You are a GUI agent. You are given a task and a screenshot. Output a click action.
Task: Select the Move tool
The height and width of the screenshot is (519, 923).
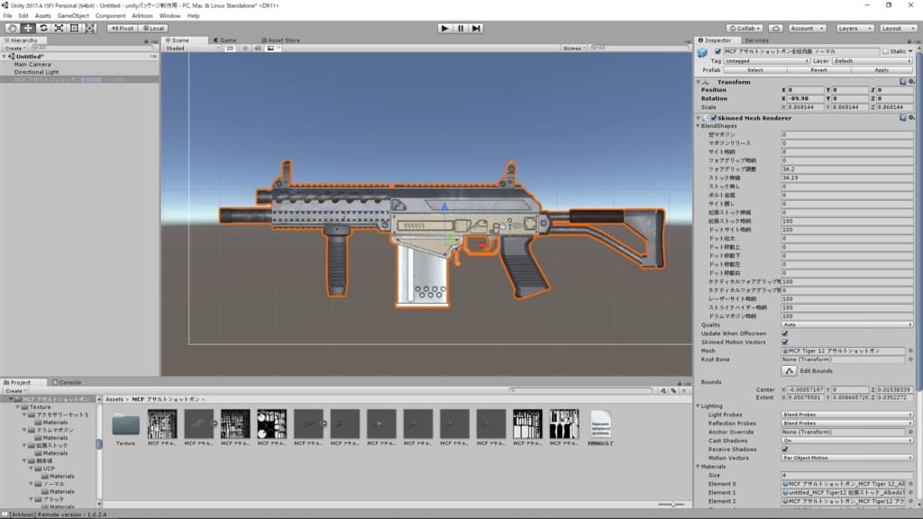coord(28,28)
